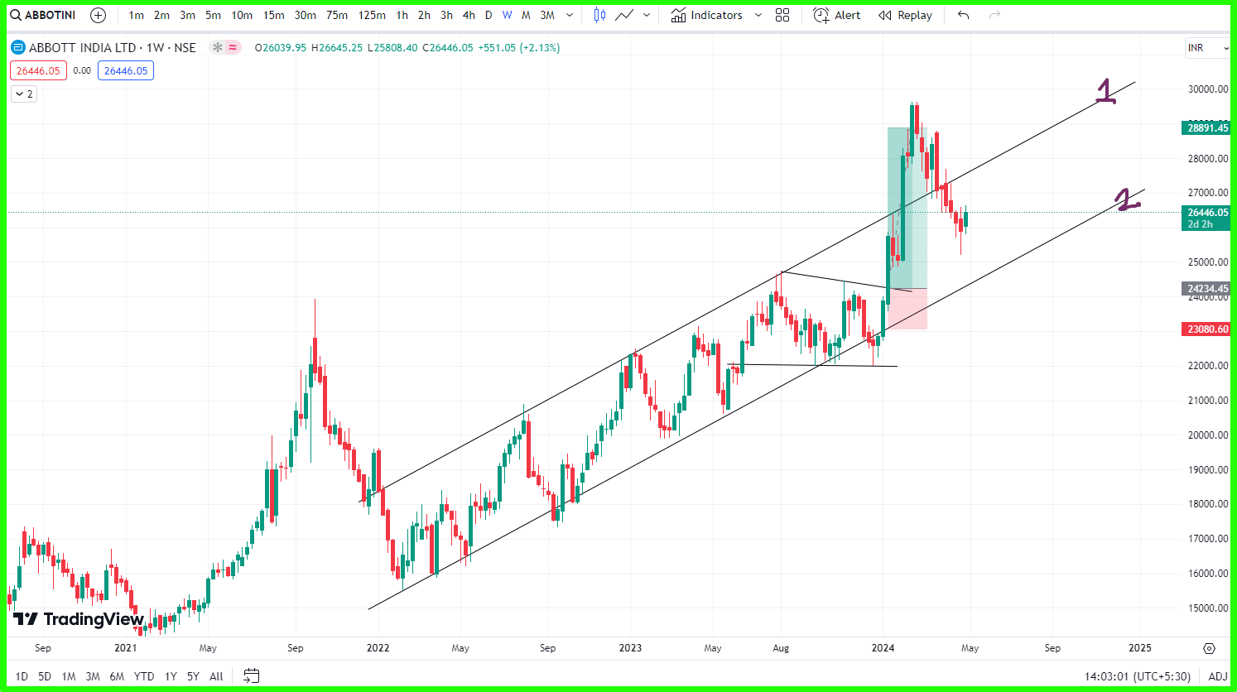Open symbol search for ABBOTINI

pyautogui.click(x=43, y=15)
